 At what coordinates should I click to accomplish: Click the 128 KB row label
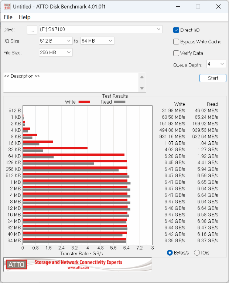(x=13, y=162)
